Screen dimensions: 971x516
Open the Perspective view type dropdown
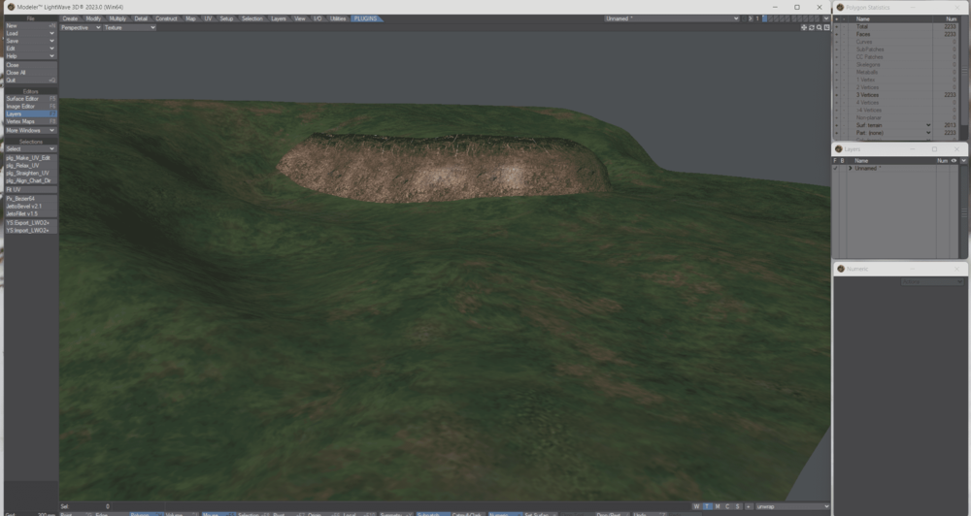[x=80, y=27]
